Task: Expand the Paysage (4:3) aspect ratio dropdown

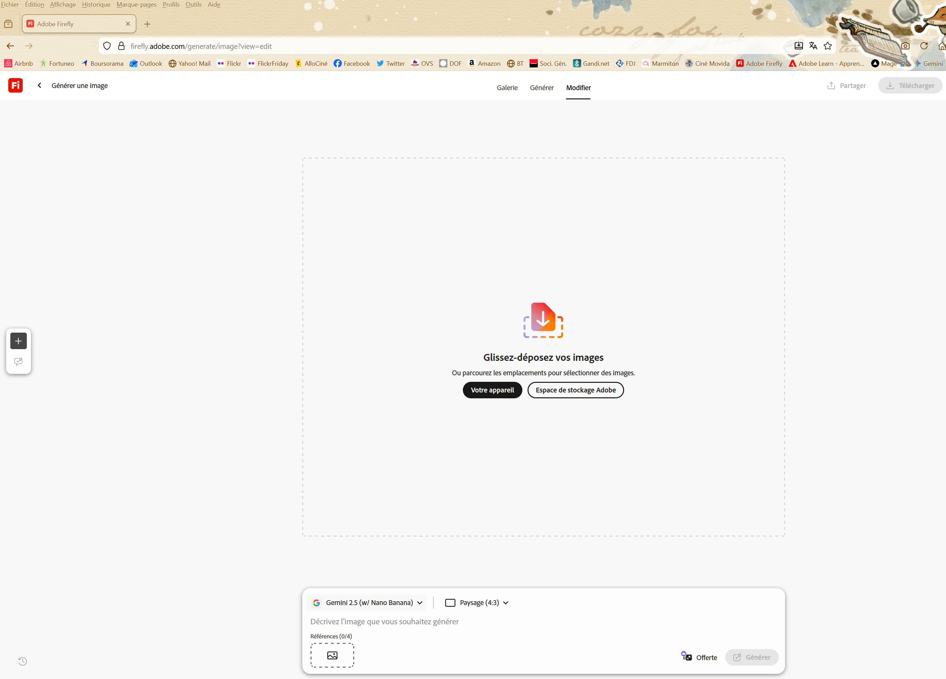Action: point(477,603)
